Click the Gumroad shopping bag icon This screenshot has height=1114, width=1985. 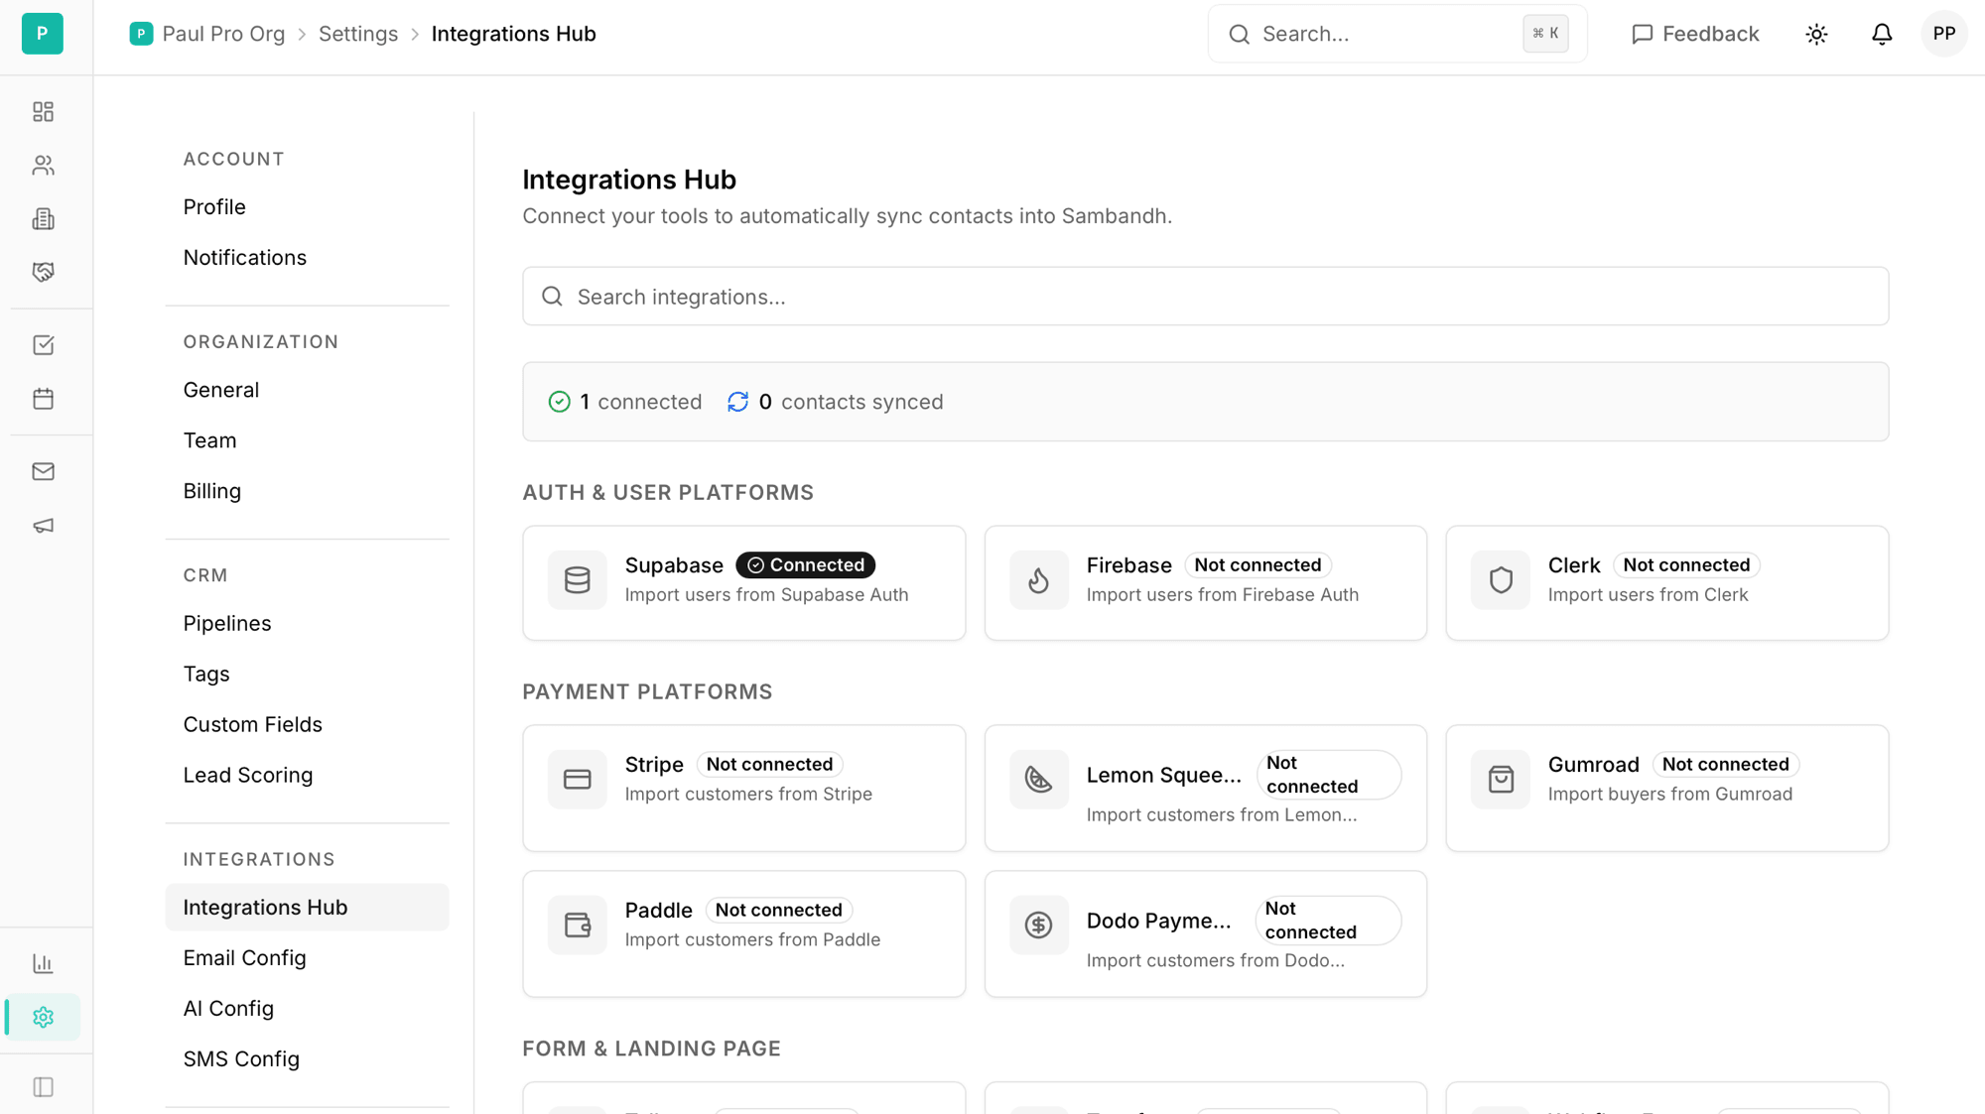pos(1501,779)
